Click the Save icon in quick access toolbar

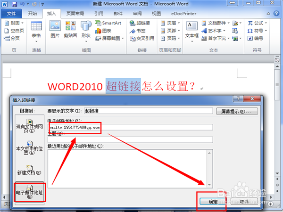click(14, 4)
